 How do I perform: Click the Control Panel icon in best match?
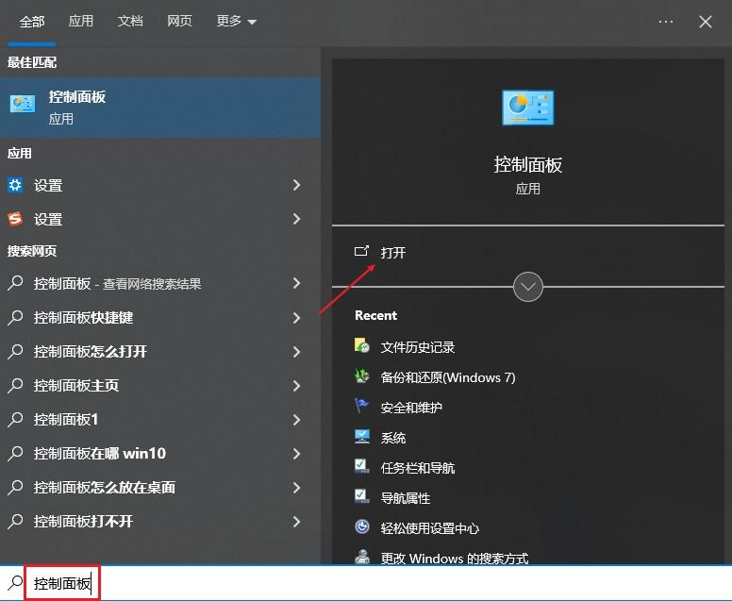pyautogui.click(x=23, y=103)
